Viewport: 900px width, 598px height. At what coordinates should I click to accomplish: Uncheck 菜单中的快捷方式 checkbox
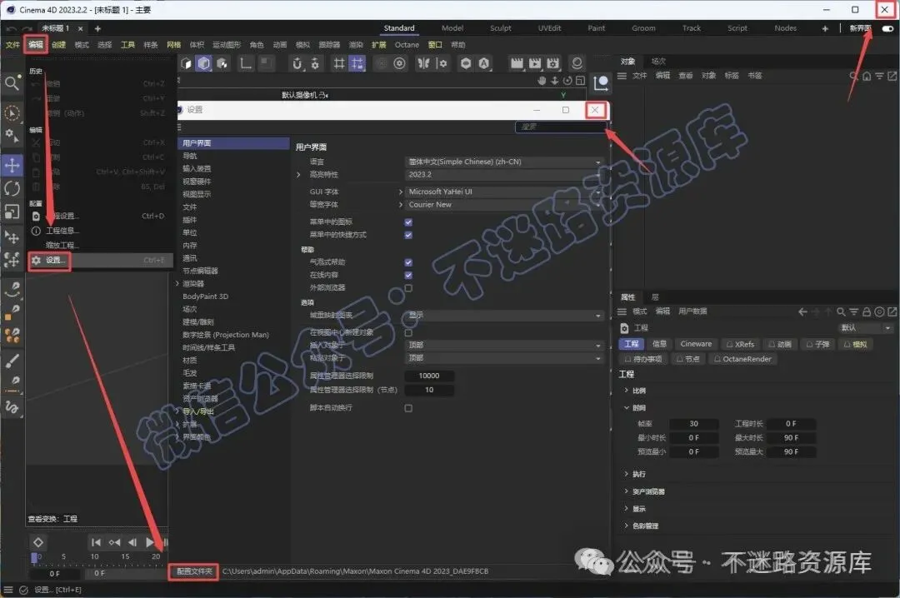(x=408, y=235)
